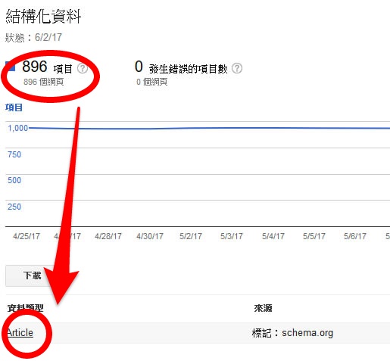Click the 4/30/17 date label
This screenshot has height=361, width=390.
[150, 236]
